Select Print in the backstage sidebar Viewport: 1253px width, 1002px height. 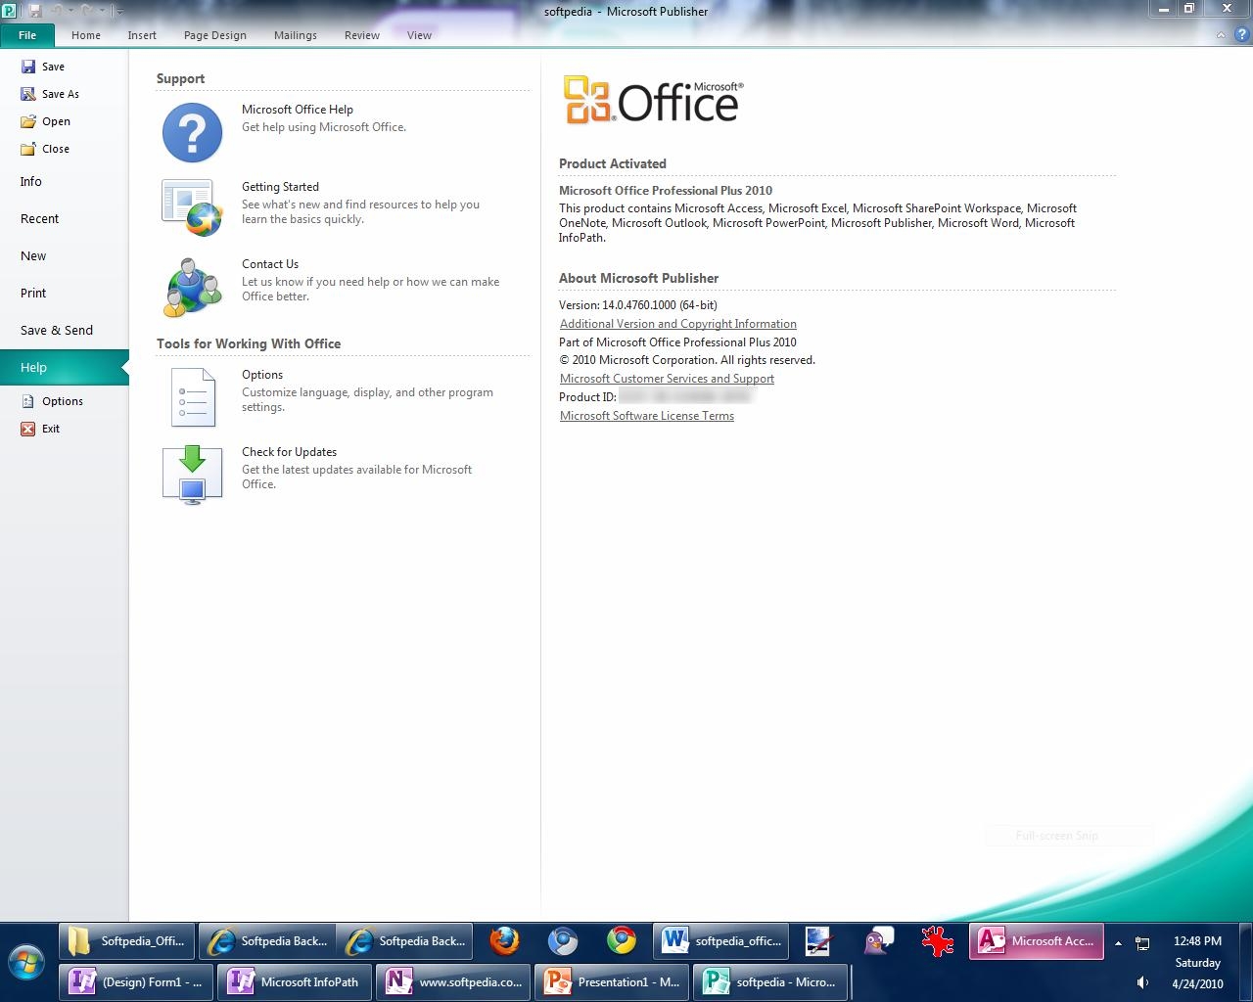click(33, 294)
